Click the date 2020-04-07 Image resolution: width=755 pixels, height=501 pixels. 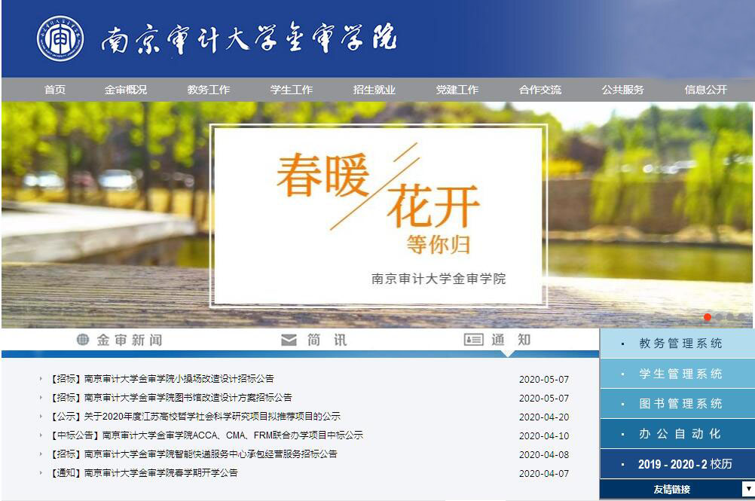[x=544, y=473]
